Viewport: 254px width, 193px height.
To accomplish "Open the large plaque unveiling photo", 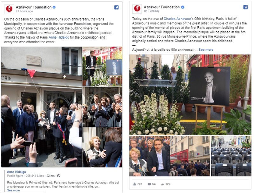I will [x=42, y=107].
